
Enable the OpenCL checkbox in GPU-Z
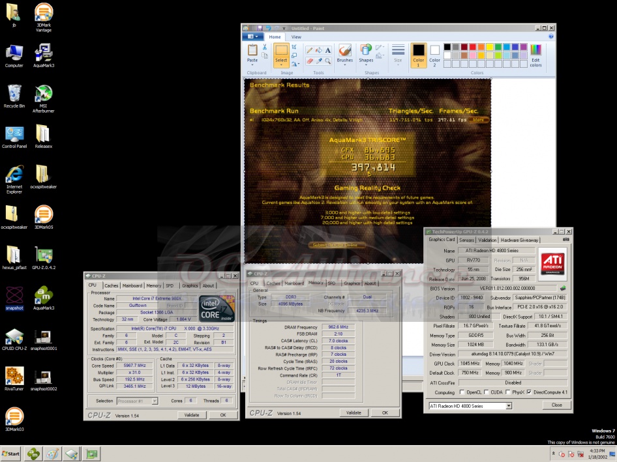[x=462, y=392]
